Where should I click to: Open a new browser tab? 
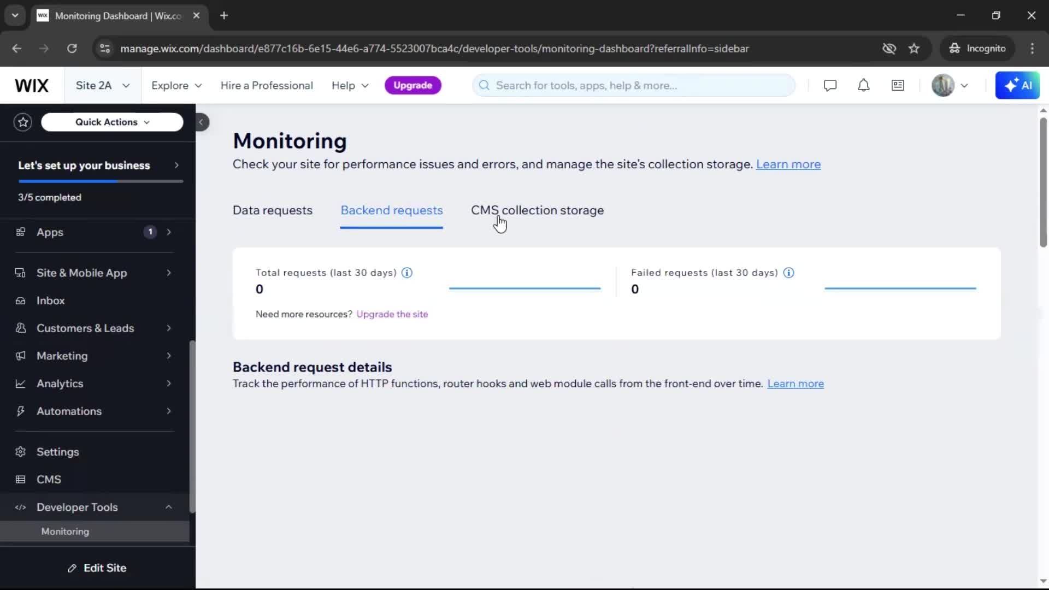point(224,16)
